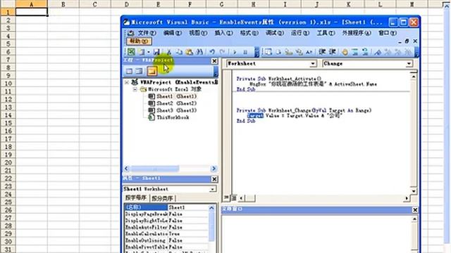Screen dimensions: 451x253
Task: Close the Project explorer panel
Action: [x=214, y=61]
